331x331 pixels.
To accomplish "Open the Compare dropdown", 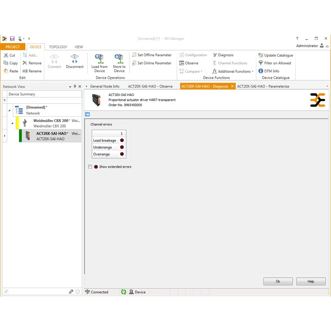I will coord(191,71).
